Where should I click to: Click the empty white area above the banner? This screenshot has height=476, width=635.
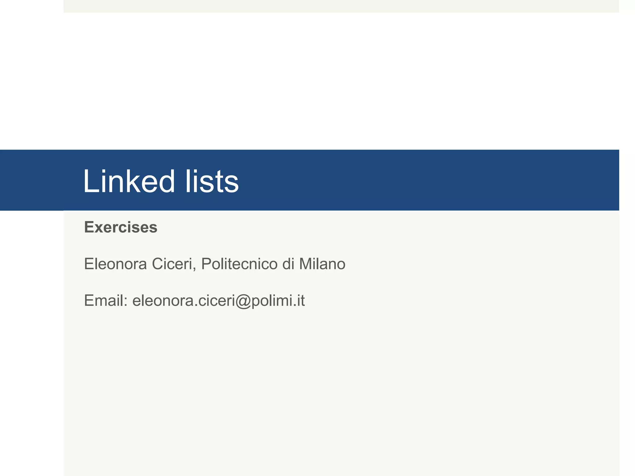click(341, 81)
